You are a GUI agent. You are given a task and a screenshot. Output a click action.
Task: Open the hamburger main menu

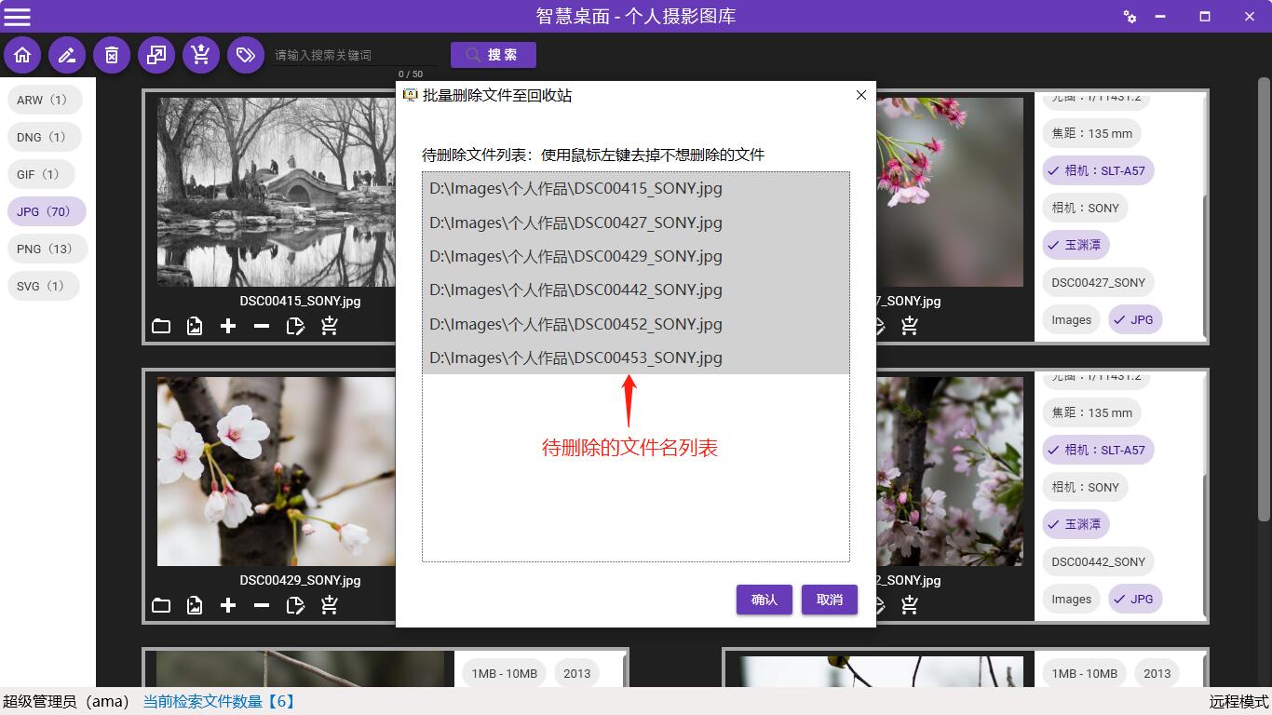click(x=18, y=17)
